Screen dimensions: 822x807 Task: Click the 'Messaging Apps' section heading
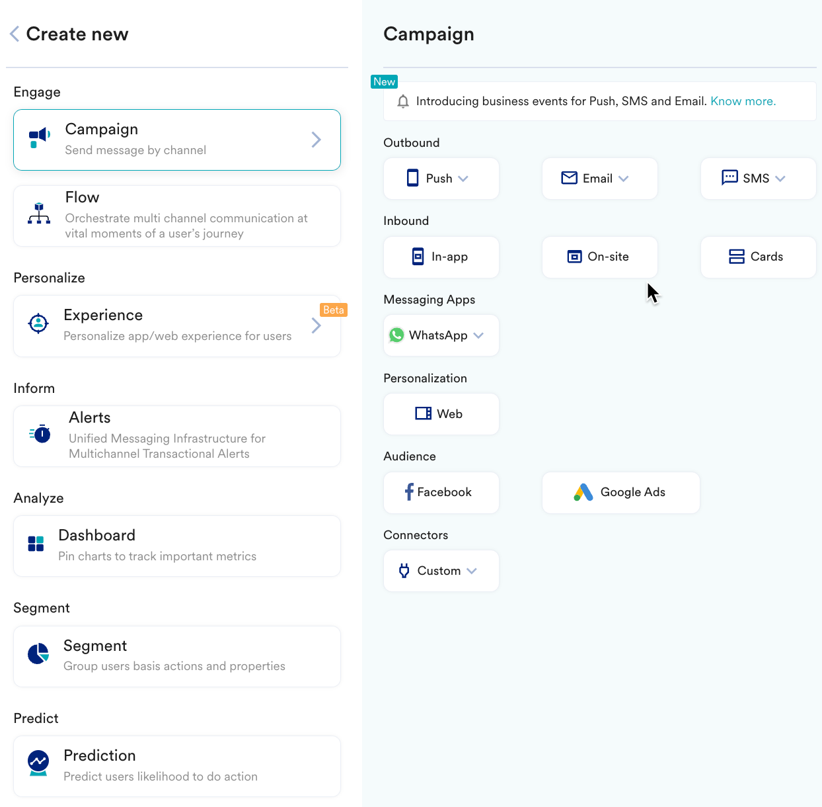430,300
